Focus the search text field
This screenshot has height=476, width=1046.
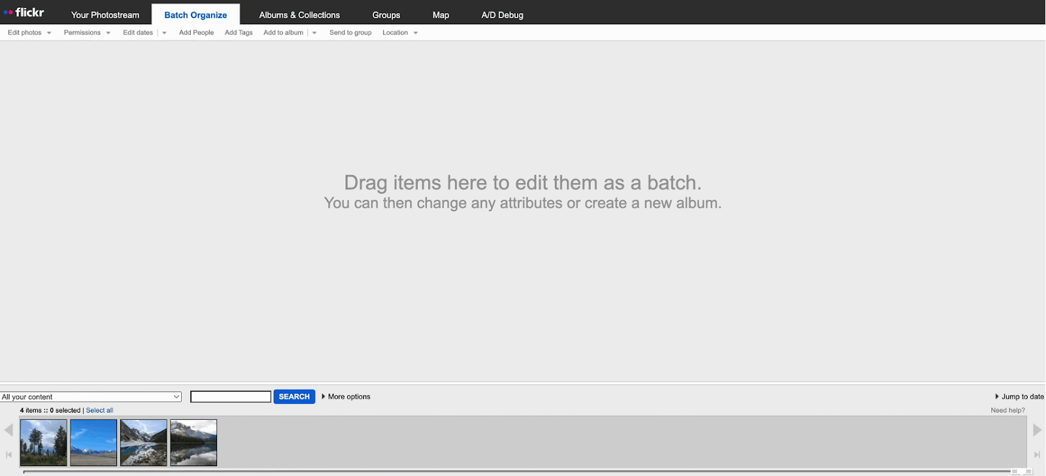point(231,397)
